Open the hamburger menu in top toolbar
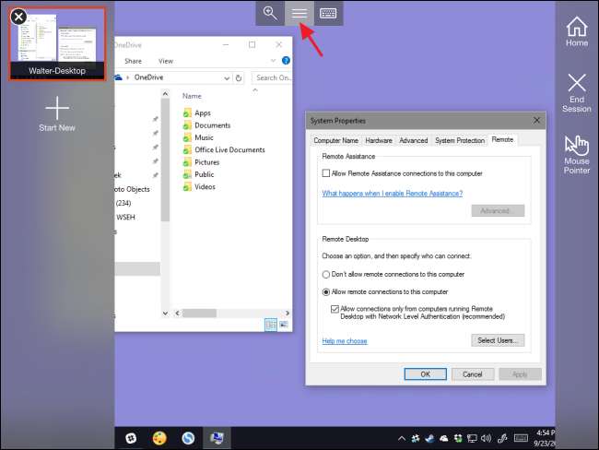 click(x=299, y=13)
